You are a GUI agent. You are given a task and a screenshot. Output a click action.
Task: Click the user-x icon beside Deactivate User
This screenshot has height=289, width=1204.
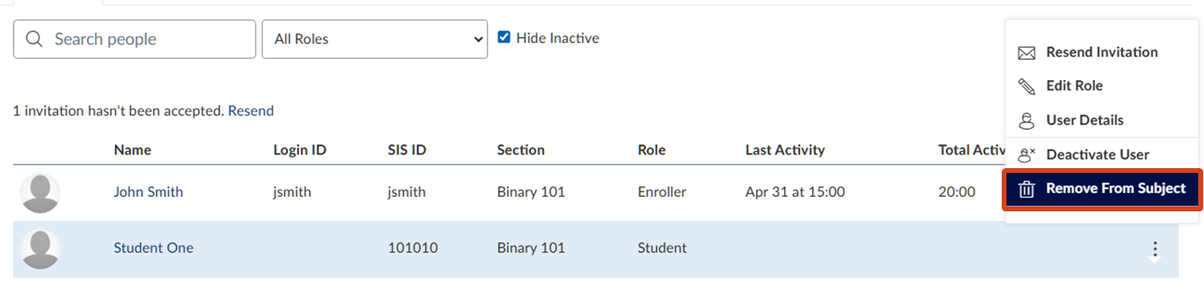point(1027,155)
